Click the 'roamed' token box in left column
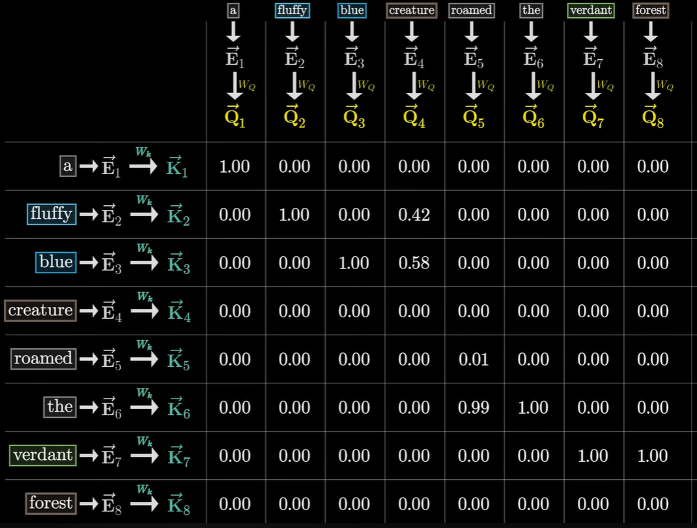Image resolution: width=697 pixels, height=528 pixels. [x=43, y=359]
